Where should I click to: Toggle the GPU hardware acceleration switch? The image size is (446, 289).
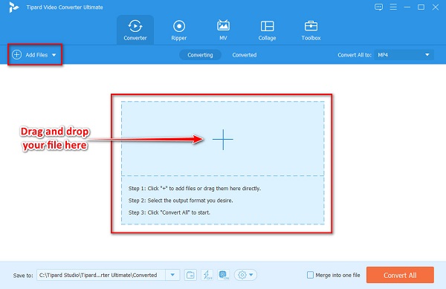(224, 275)
